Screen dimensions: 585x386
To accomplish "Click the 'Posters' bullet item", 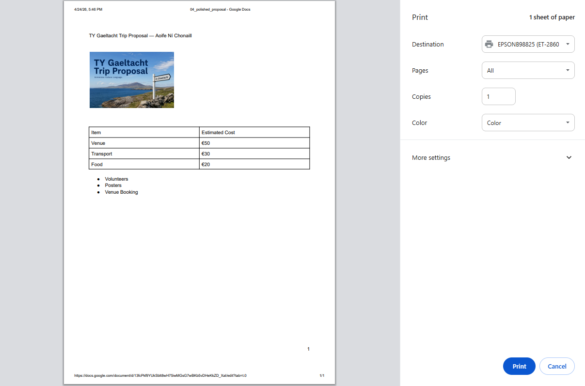I will pyautogui.click(x=113, y=185).
